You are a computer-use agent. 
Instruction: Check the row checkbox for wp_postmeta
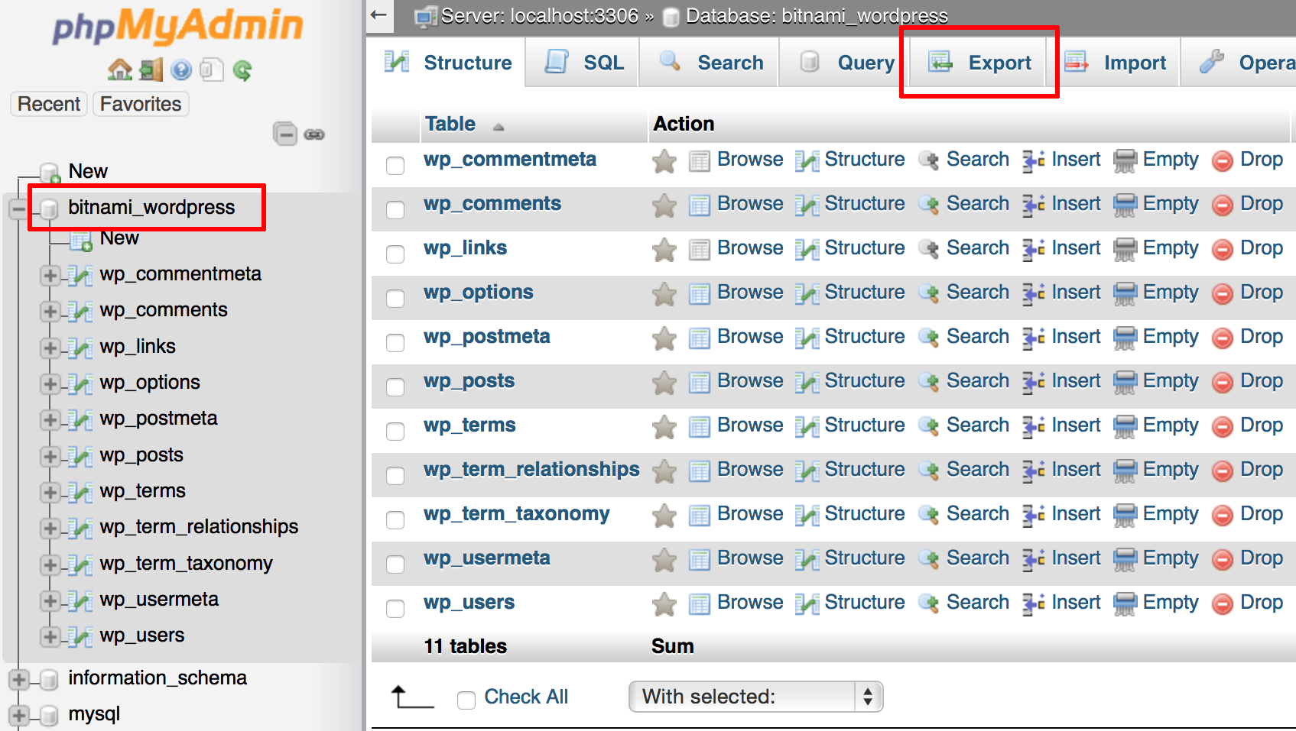[395, 342]
